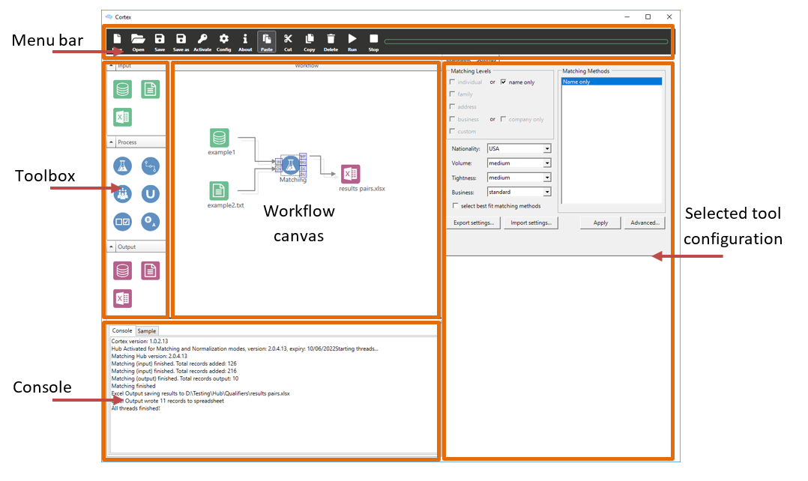Select the magenta Excel output tool in the toolbox
This screenshot has height=481, width=808.
[123, 298]
